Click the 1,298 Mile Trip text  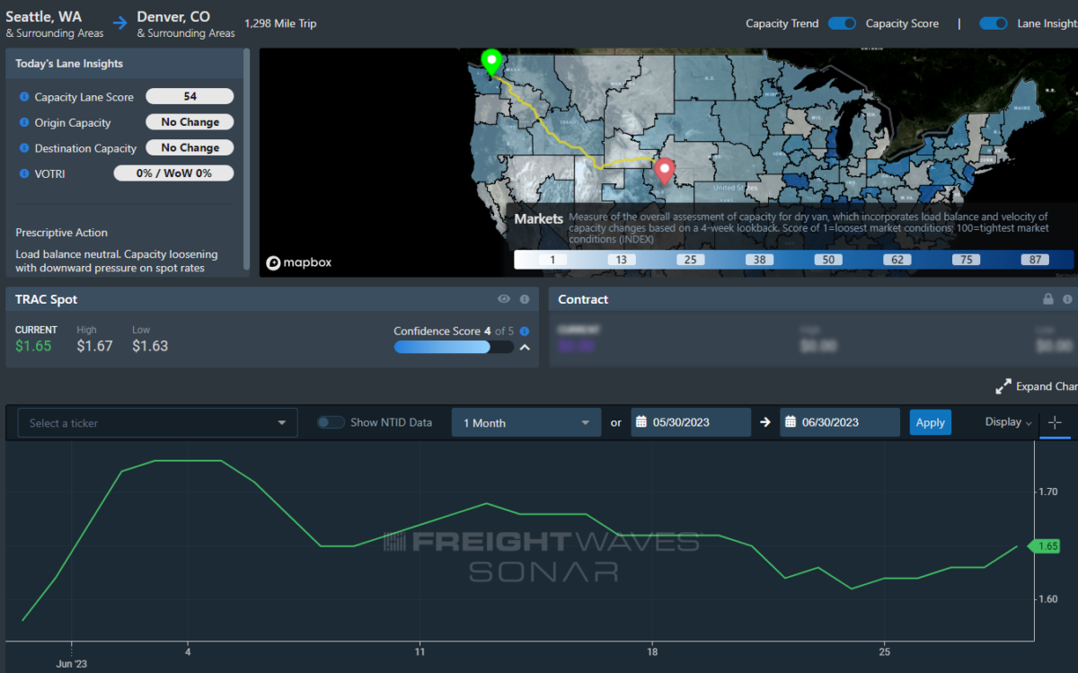[x=280, y=23]
